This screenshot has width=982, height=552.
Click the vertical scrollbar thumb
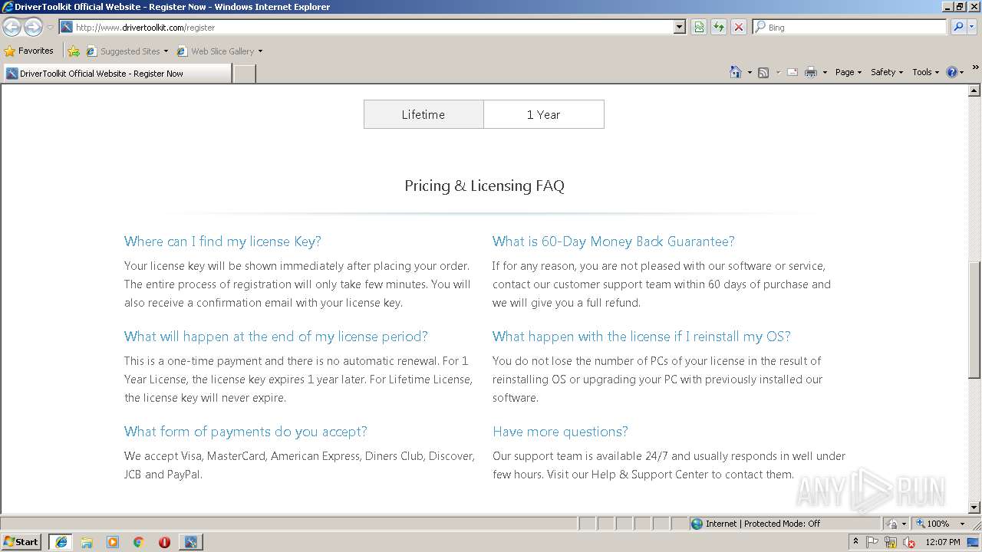click(x=974, y=320)
